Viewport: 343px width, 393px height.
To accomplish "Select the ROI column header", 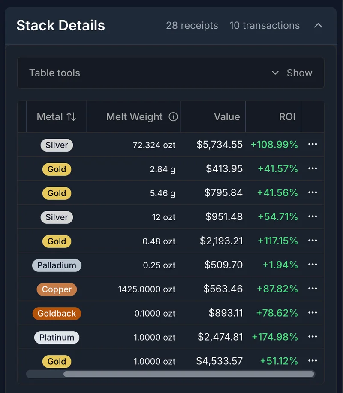I will coord(287,116).
